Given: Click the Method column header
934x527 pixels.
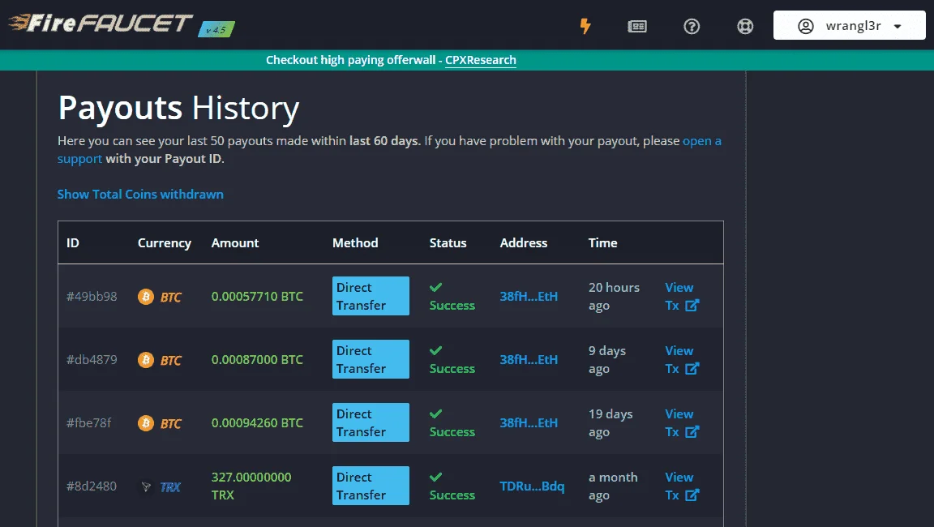Looking at the screenshot, I should coord(355,243).
